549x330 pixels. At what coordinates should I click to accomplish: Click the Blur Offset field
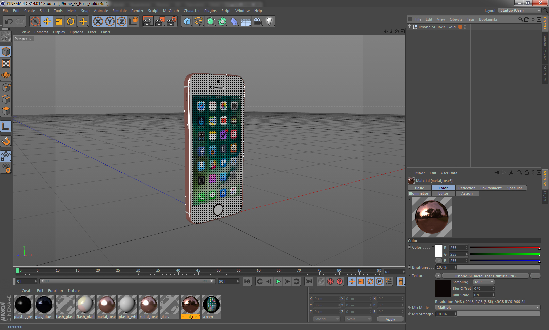pyautogui.click(x=484, y=289)
